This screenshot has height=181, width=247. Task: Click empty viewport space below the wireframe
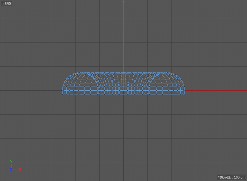click(123, 133)
